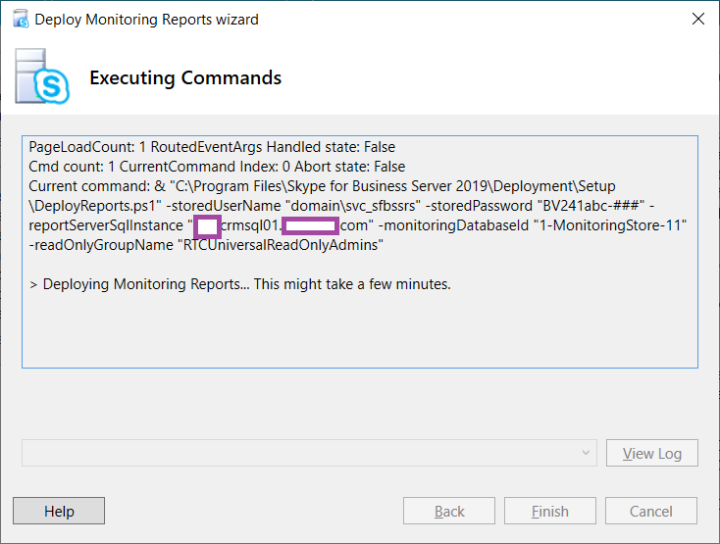
Task: Click the Finish button
Action: (550, 511)
